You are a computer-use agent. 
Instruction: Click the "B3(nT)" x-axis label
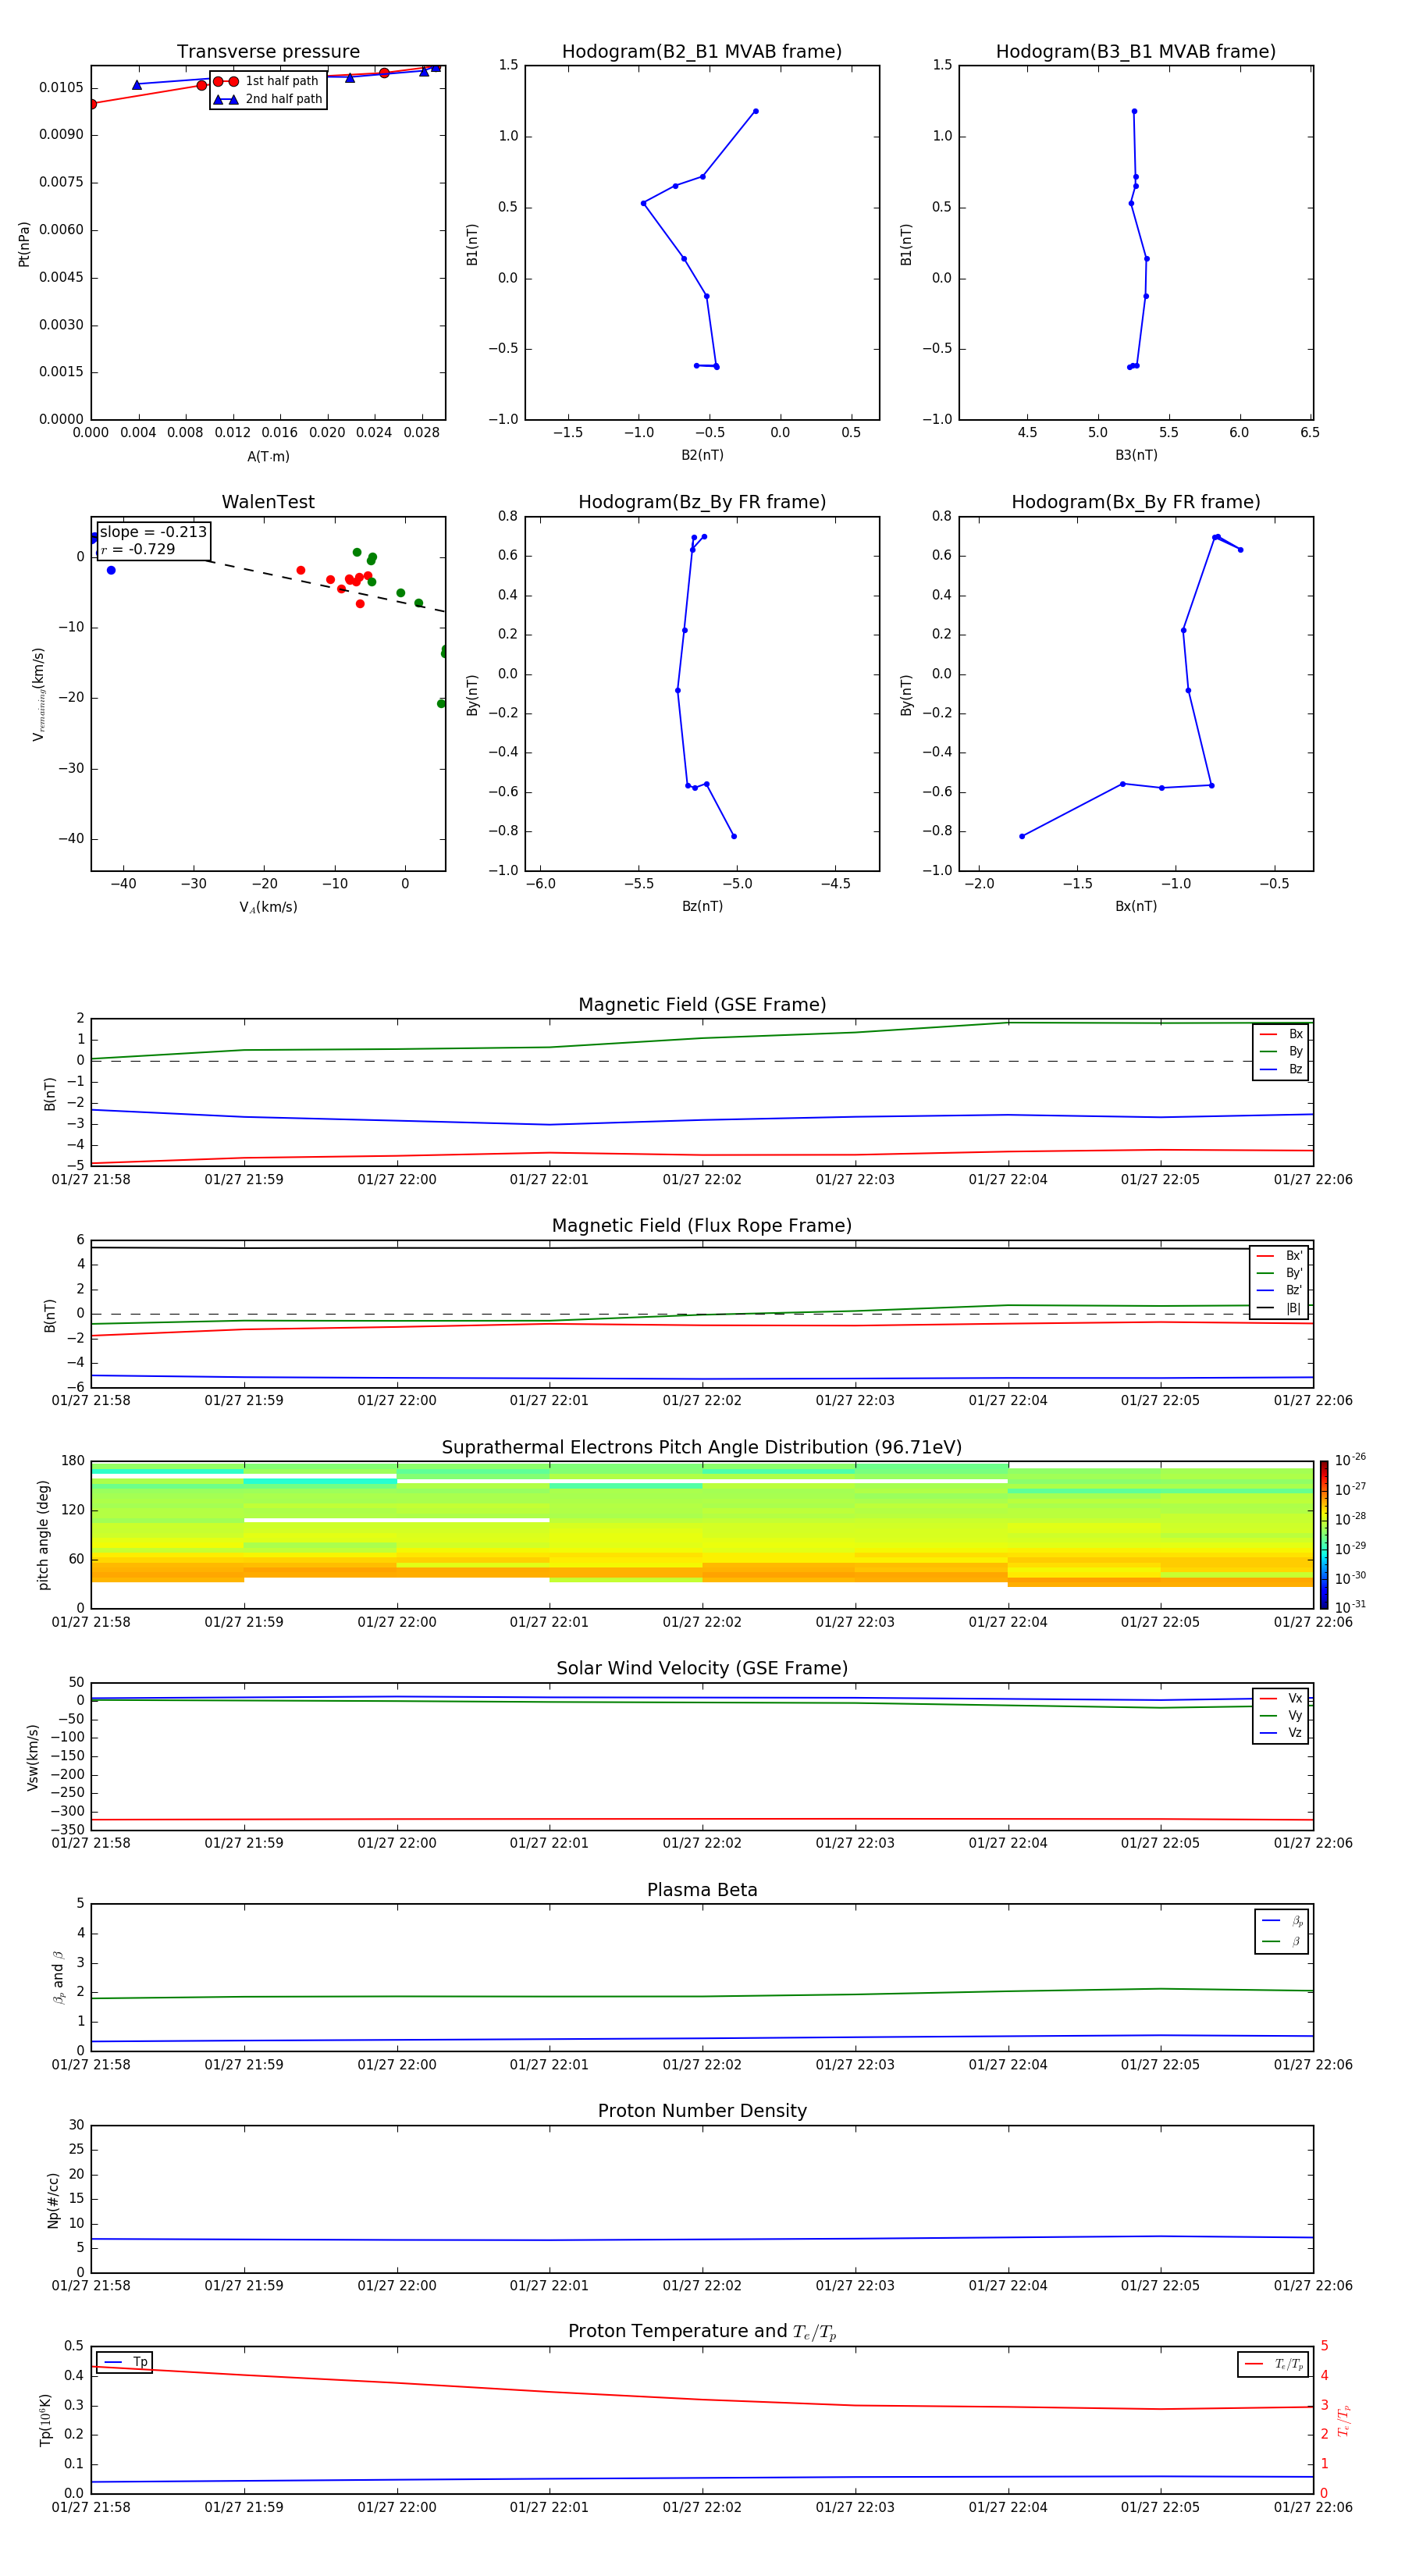tap(1136, 455)
